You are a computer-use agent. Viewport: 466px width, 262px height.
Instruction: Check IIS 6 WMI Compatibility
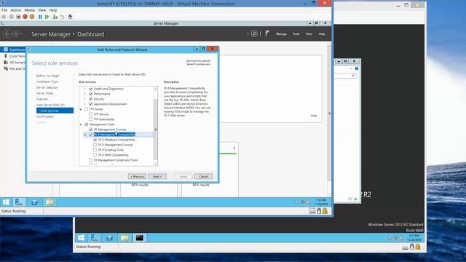[95, 155]
